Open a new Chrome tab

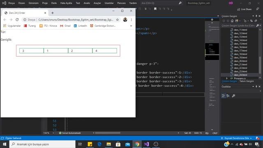53,13
